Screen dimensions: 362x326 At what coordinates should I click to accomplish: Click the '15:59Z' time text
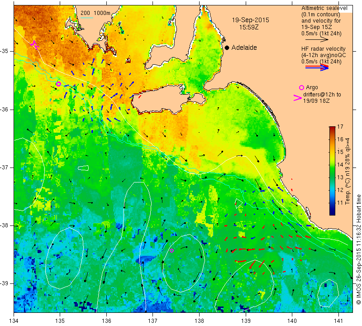tap(248, 27)
